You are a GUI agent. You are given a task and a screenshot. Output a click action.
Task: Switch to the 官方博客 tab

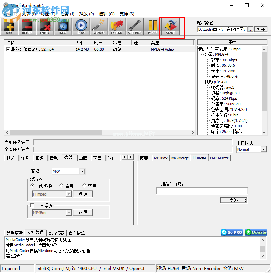(x=56, y=233)
